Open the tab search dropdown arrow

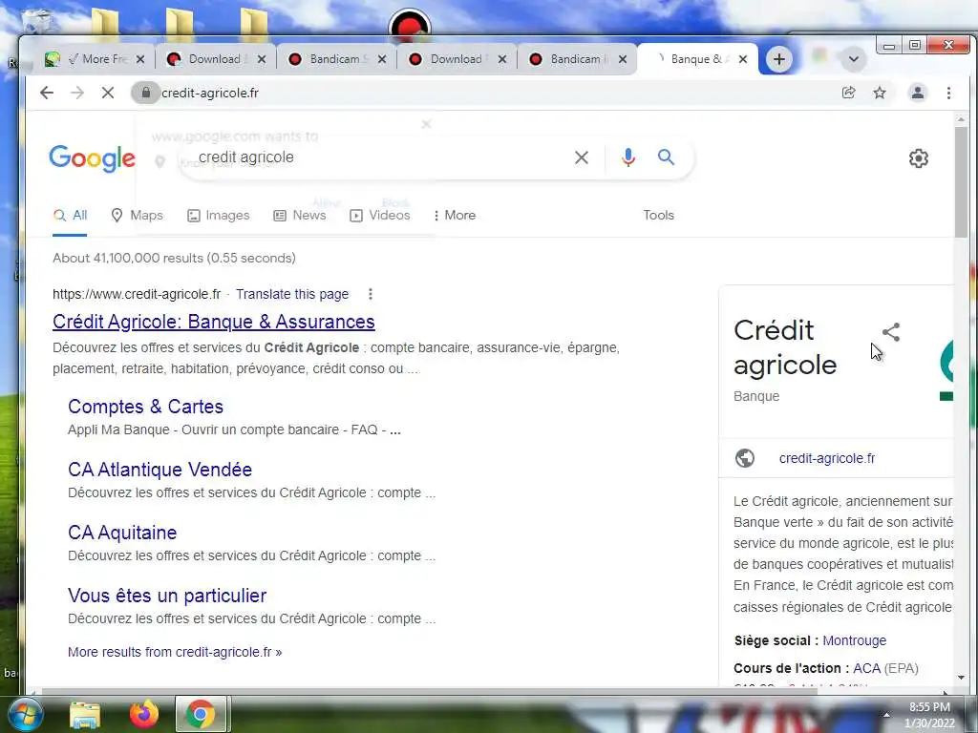(853, 59)
